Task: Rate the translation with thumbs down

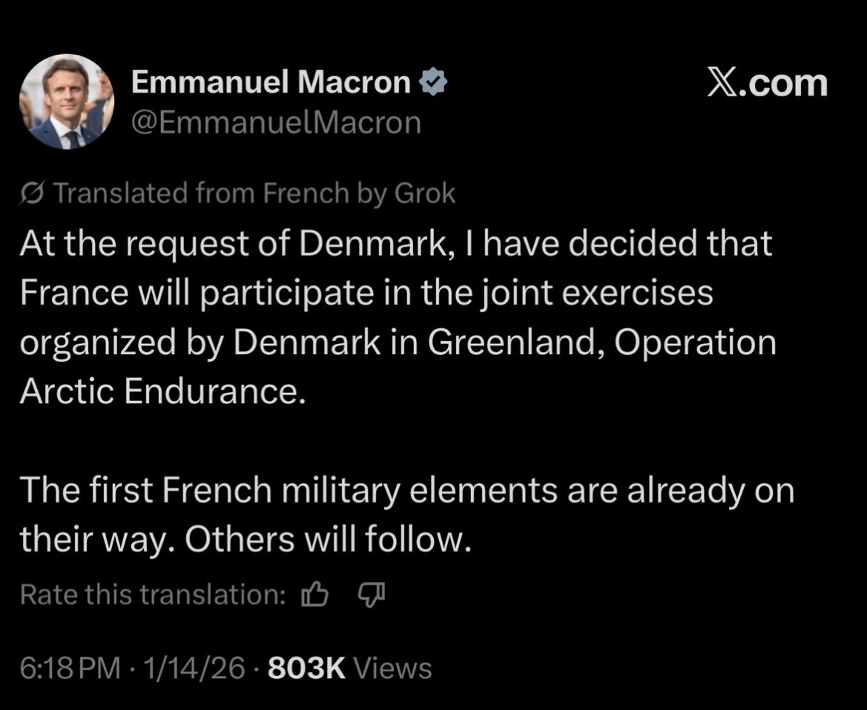Action: point(370,594)
